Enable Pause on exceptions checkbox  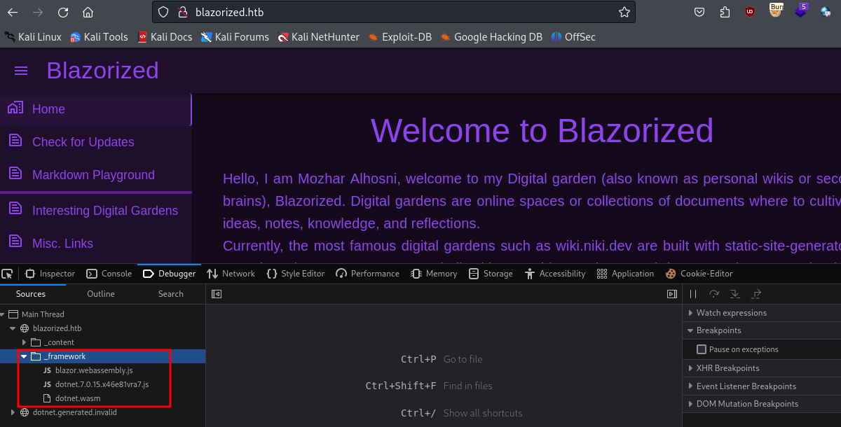(x=702, y=349)
